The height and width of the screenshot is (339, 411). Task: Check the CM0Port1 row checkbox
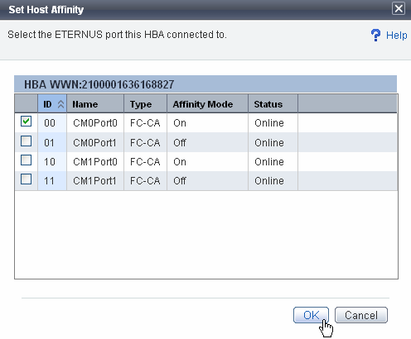26,141
